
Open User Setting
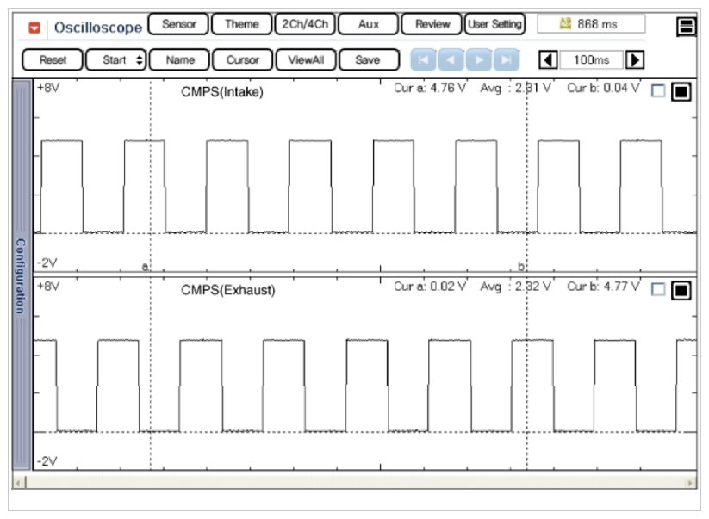494,24
